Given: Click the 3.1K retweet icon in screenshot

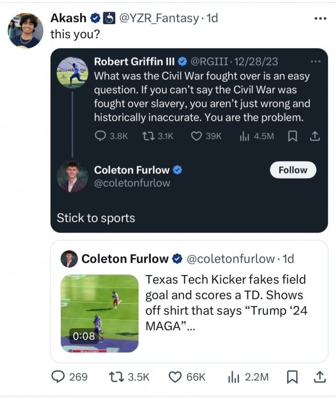Looking at the screenshot, I should coord(148,136).
